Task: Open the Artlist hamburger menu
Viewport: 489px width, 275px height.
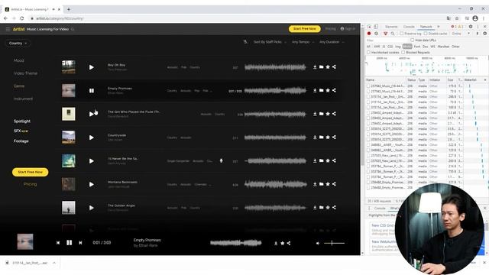Action: pos(8,29)
